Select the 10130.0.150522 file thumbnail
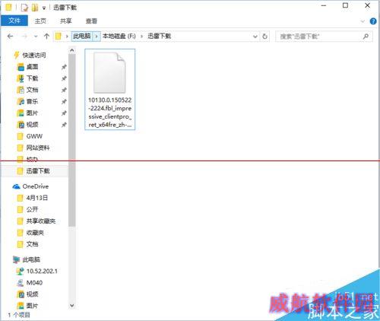 [109, 89]
